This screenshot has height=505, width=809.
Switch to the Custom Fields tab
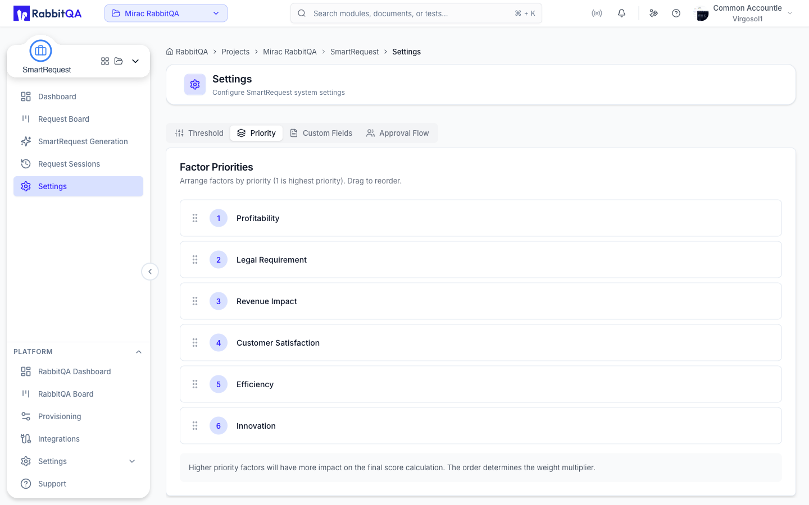(321, 133)
